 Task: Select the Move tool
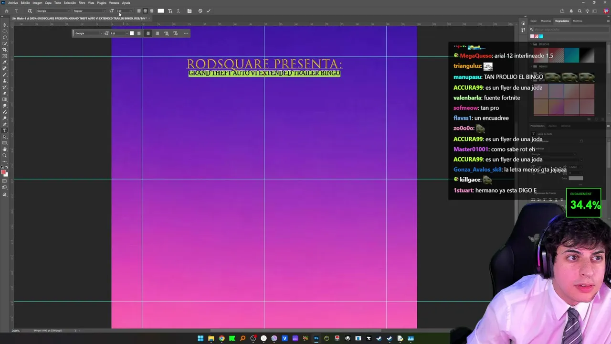[x=5, y=25]
